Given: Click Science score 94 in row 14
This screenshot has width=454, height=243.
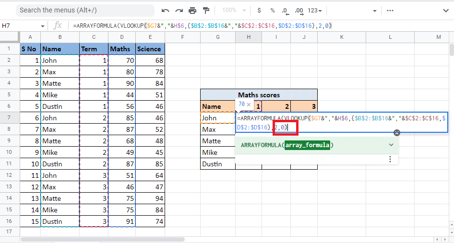Looking at the screenshot, I should point(150,198).
